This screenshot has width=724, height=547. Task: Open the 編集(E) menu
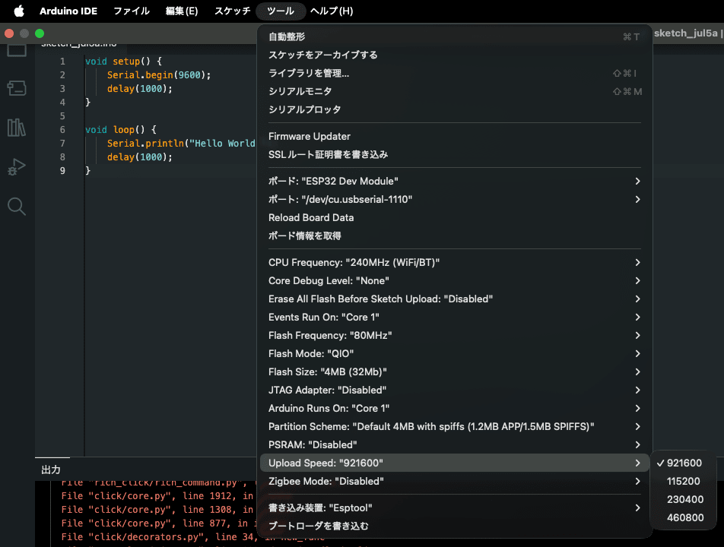pyautogui.click(x=182, y=11)
